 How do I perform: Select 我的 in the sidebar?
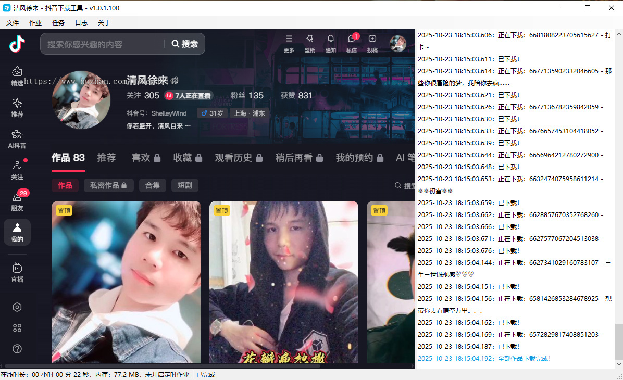coord(17,232)
